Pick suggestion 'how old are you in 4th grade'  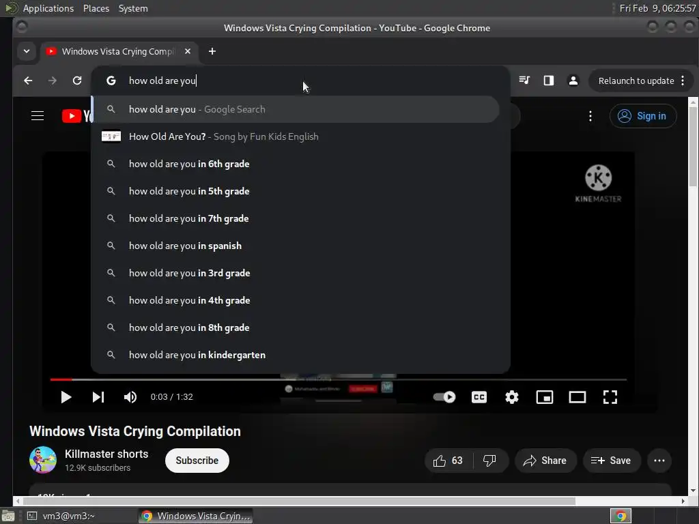[296, 300]
